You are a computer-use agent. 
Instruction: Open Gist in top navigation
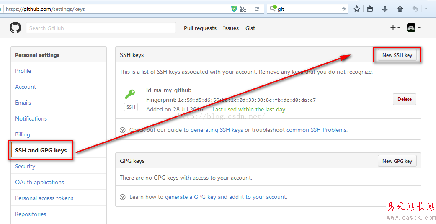coord(250,28)
